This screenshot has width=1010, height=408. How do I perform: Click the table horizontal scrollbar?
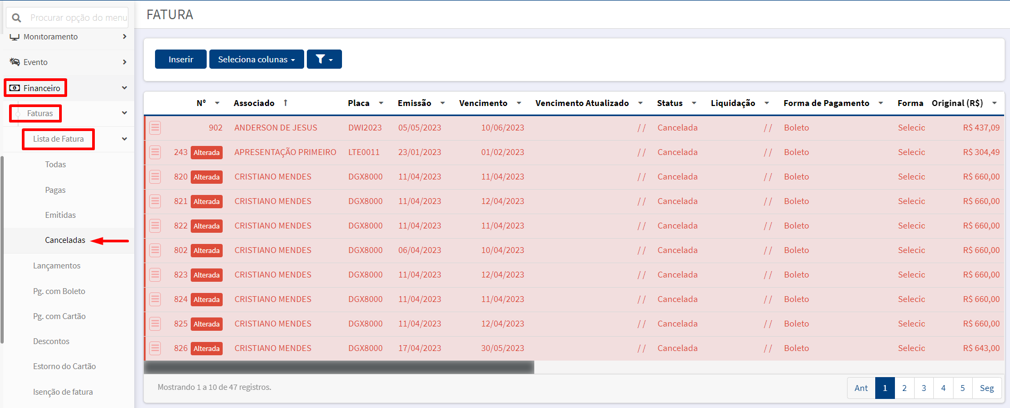(x=339, y=367)
